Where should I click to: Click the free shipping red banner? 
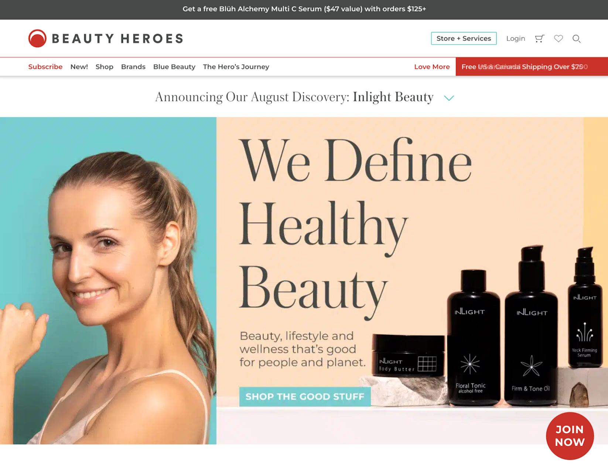coord(532,67)
